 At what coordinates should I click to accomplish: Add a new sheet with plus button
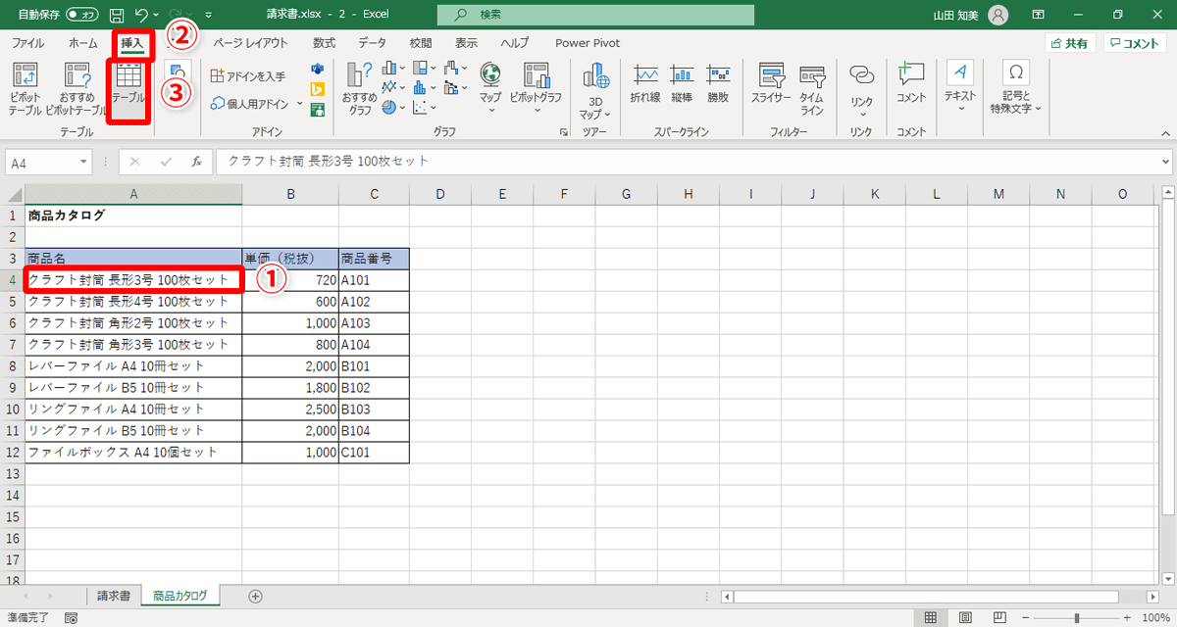pyautogui.click(x=256, y=595)
